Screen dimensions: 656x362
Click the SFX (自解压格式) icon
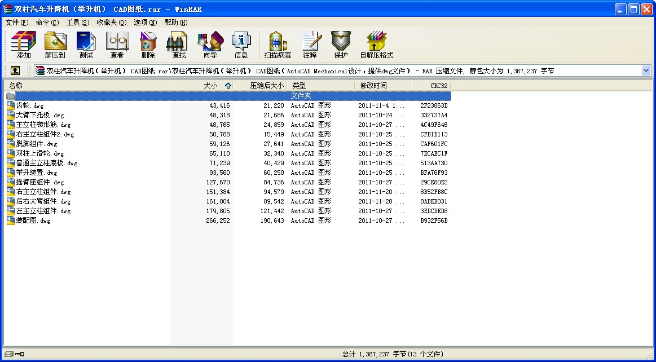click(x=376, y=45)
